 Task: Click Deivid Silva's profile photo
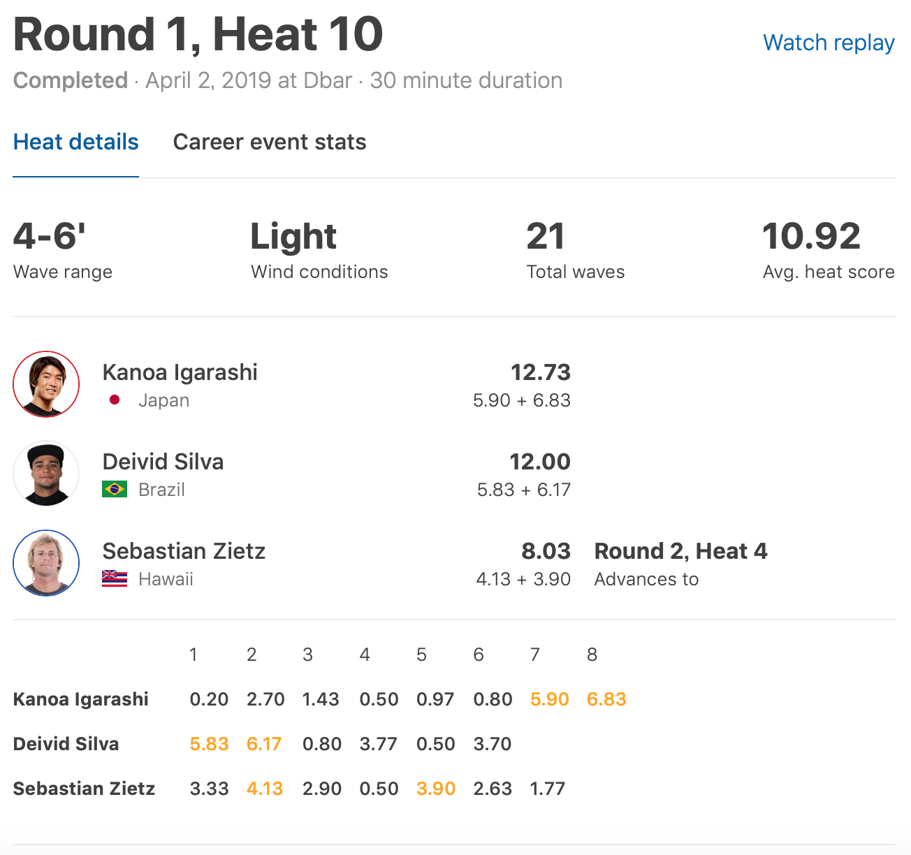click(46, 474)
